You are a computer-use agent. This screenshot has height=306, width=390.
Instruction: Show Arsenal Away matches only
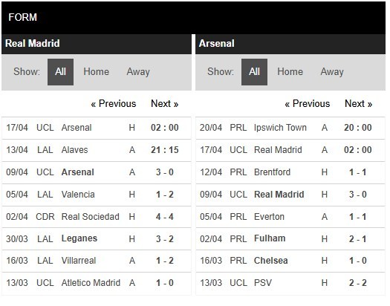click(332, 72)
